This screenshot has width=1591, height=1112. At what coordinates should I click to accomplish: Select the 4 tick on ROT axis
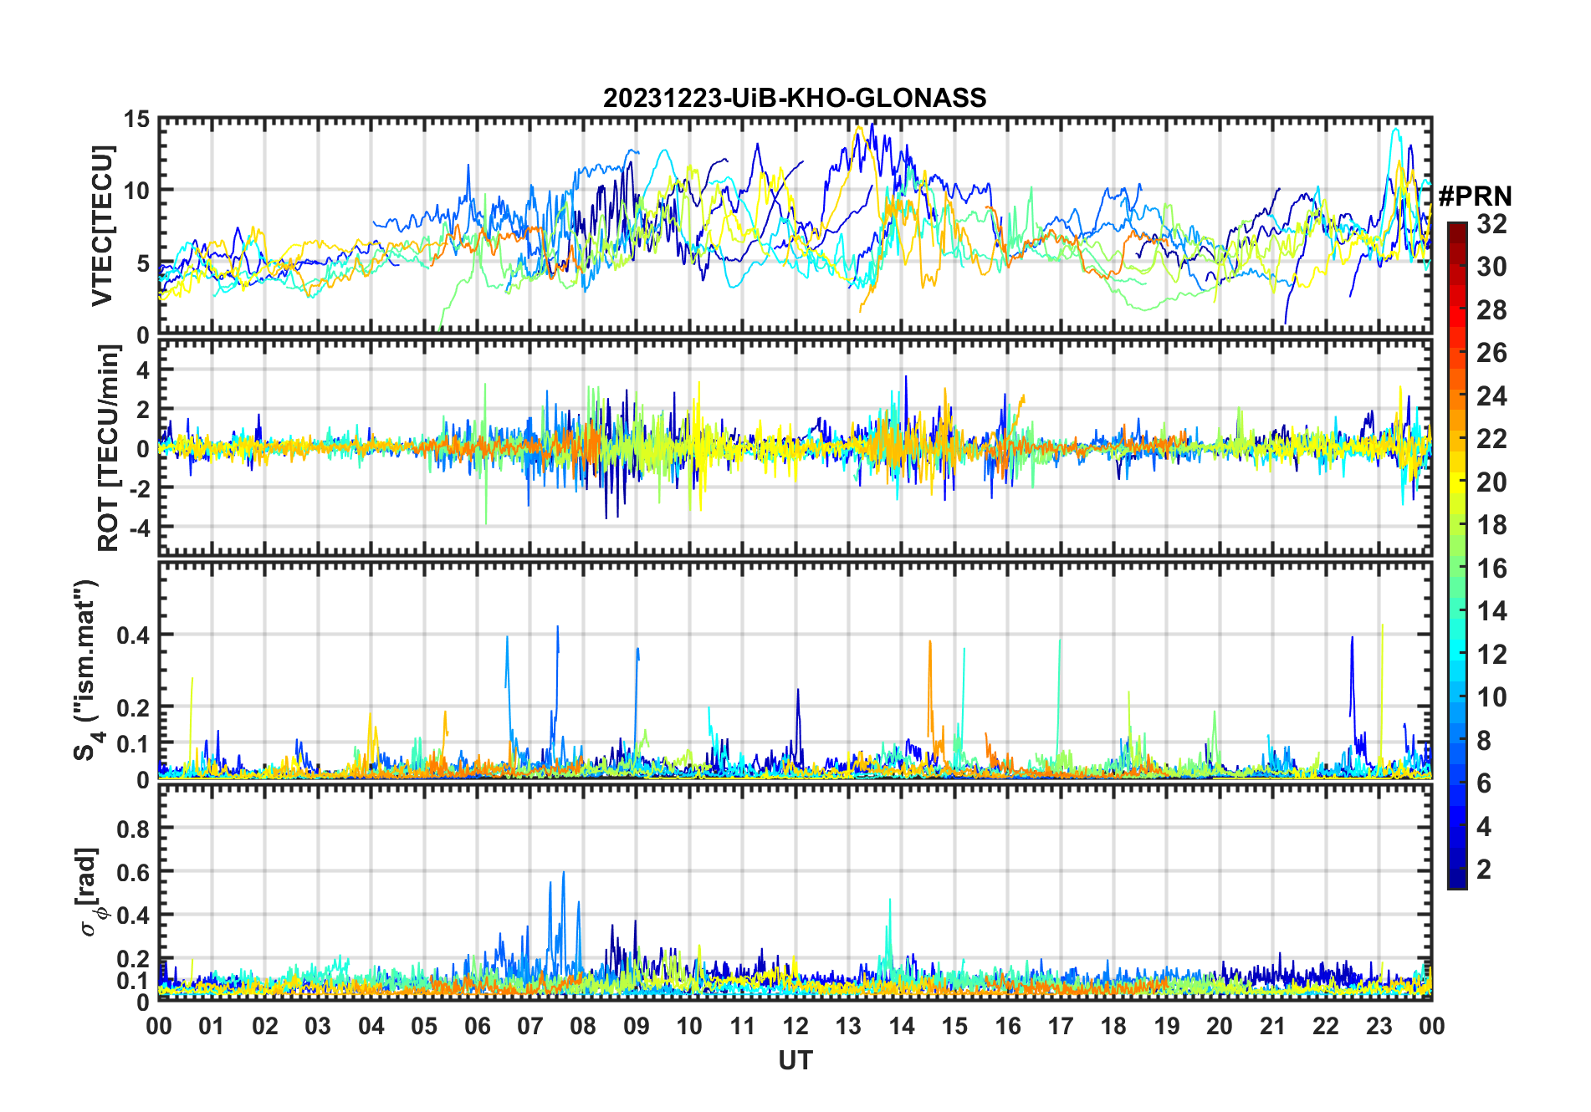click(x=143, y=369)
